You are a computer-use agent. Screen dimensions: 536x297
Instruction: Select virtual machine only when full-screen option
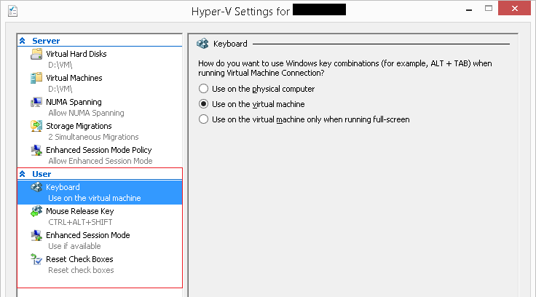(203, 119)
